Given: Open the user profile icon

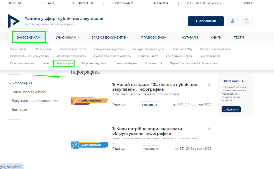Looking at the screenshot, I should [232, 21].
